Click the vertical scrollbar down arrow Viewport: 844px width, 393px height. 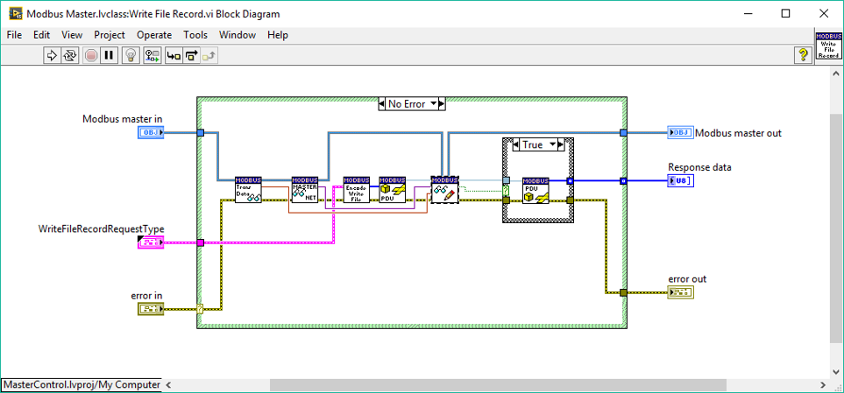tap(836, 372)
